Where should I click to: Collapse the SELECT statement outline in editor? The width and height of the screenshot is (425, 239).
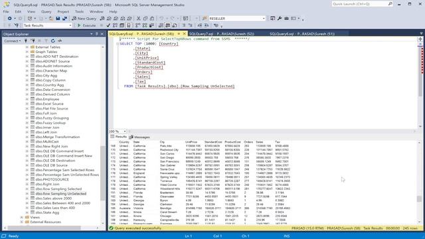pyautogui.click(x=118, y=44)
